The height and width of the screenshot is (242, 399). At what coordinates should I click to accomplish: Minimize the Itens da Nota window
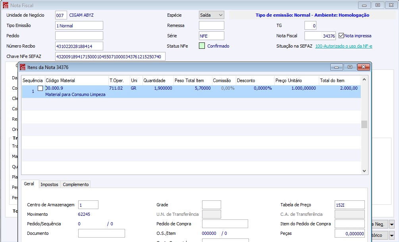[337, 67]
